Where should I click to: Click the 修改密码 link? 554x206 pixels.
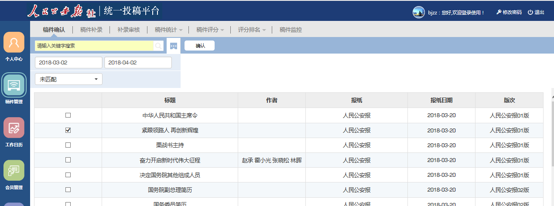pyautogui.click(x=512, y=12)
